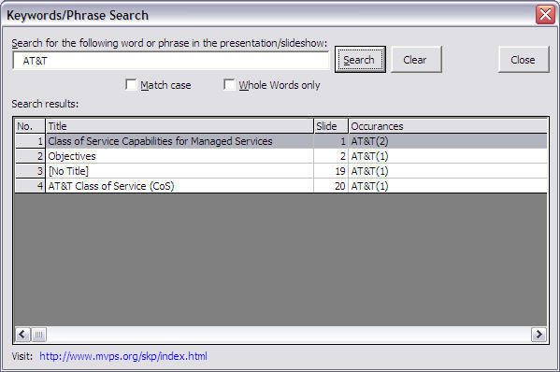560x372 pixels.
Task: Click row number 3 header cell
Action: tap(30, 171)
